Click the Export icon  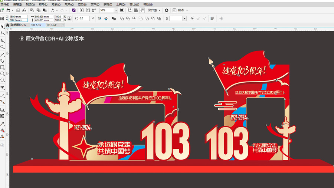[x=88, y=10]
